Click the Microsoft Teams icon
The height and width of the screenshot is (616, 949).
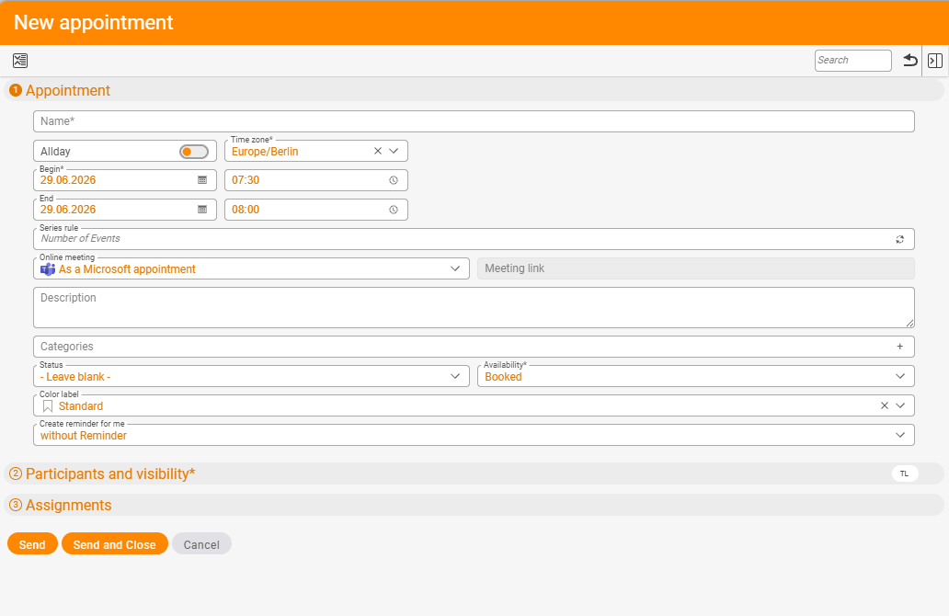pyautogui.click(x=48, y=269)
